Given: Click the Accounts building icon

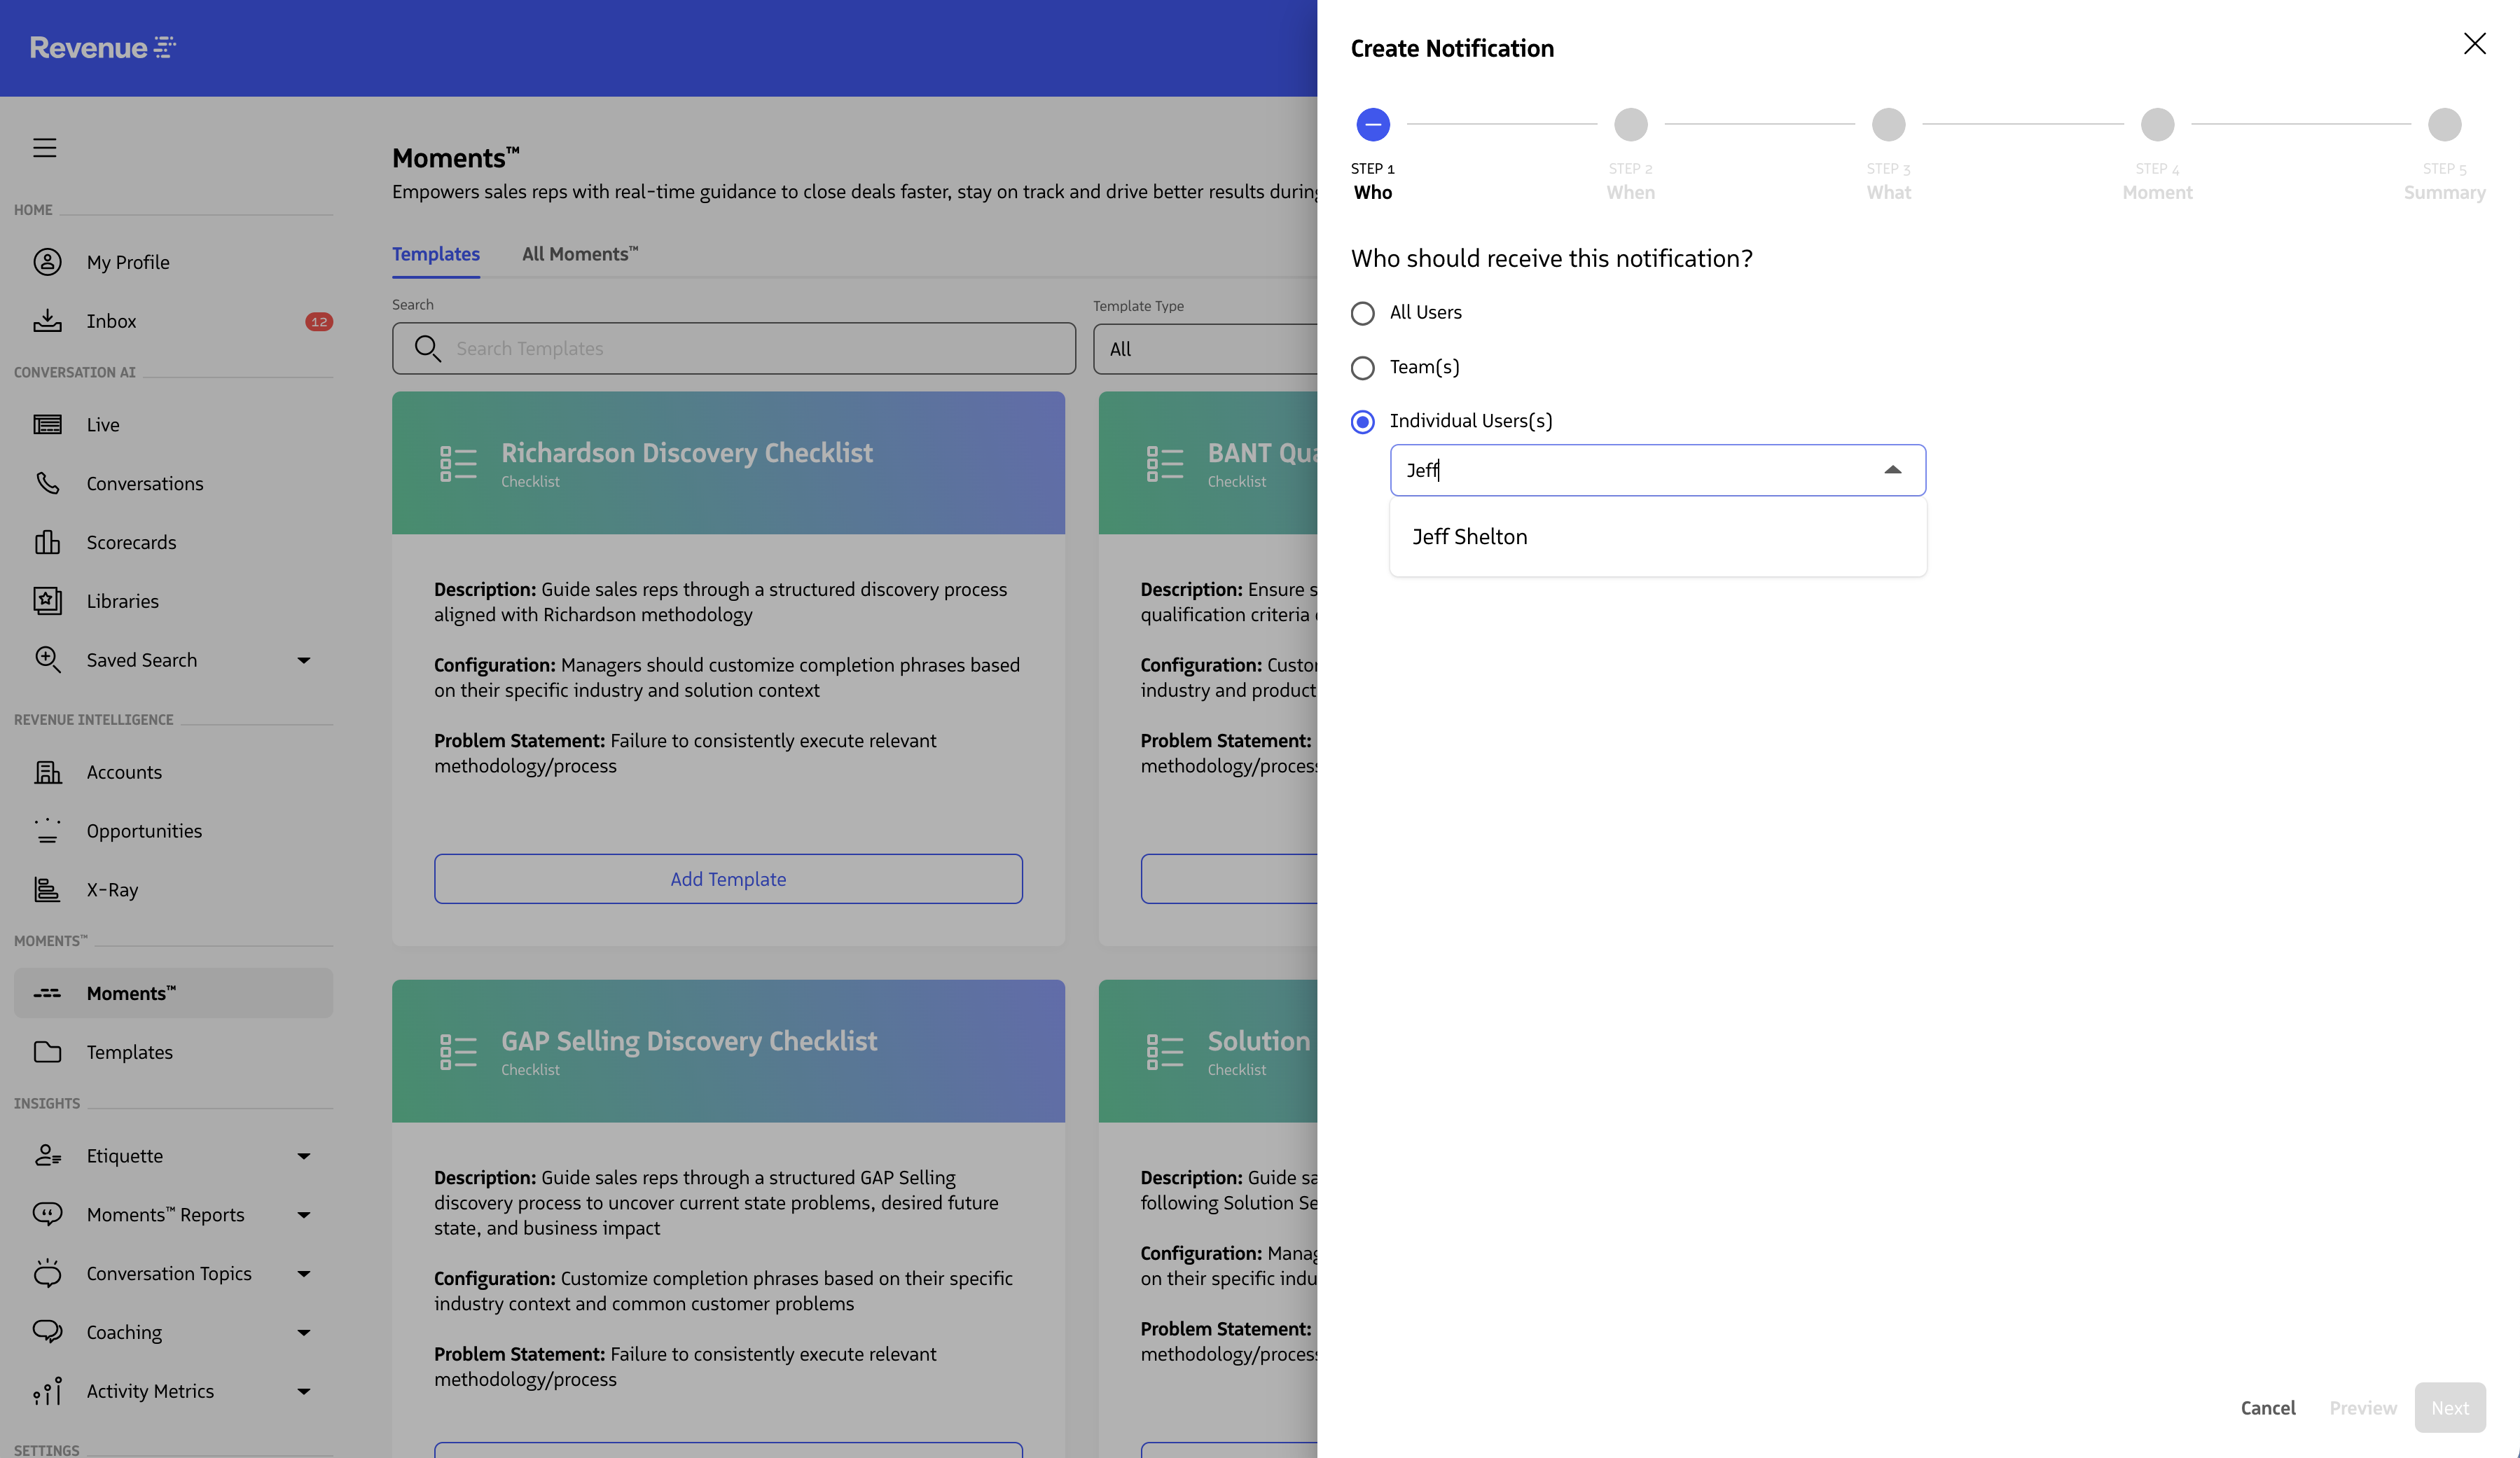Looking at the screenshot, I should (47, 772).
